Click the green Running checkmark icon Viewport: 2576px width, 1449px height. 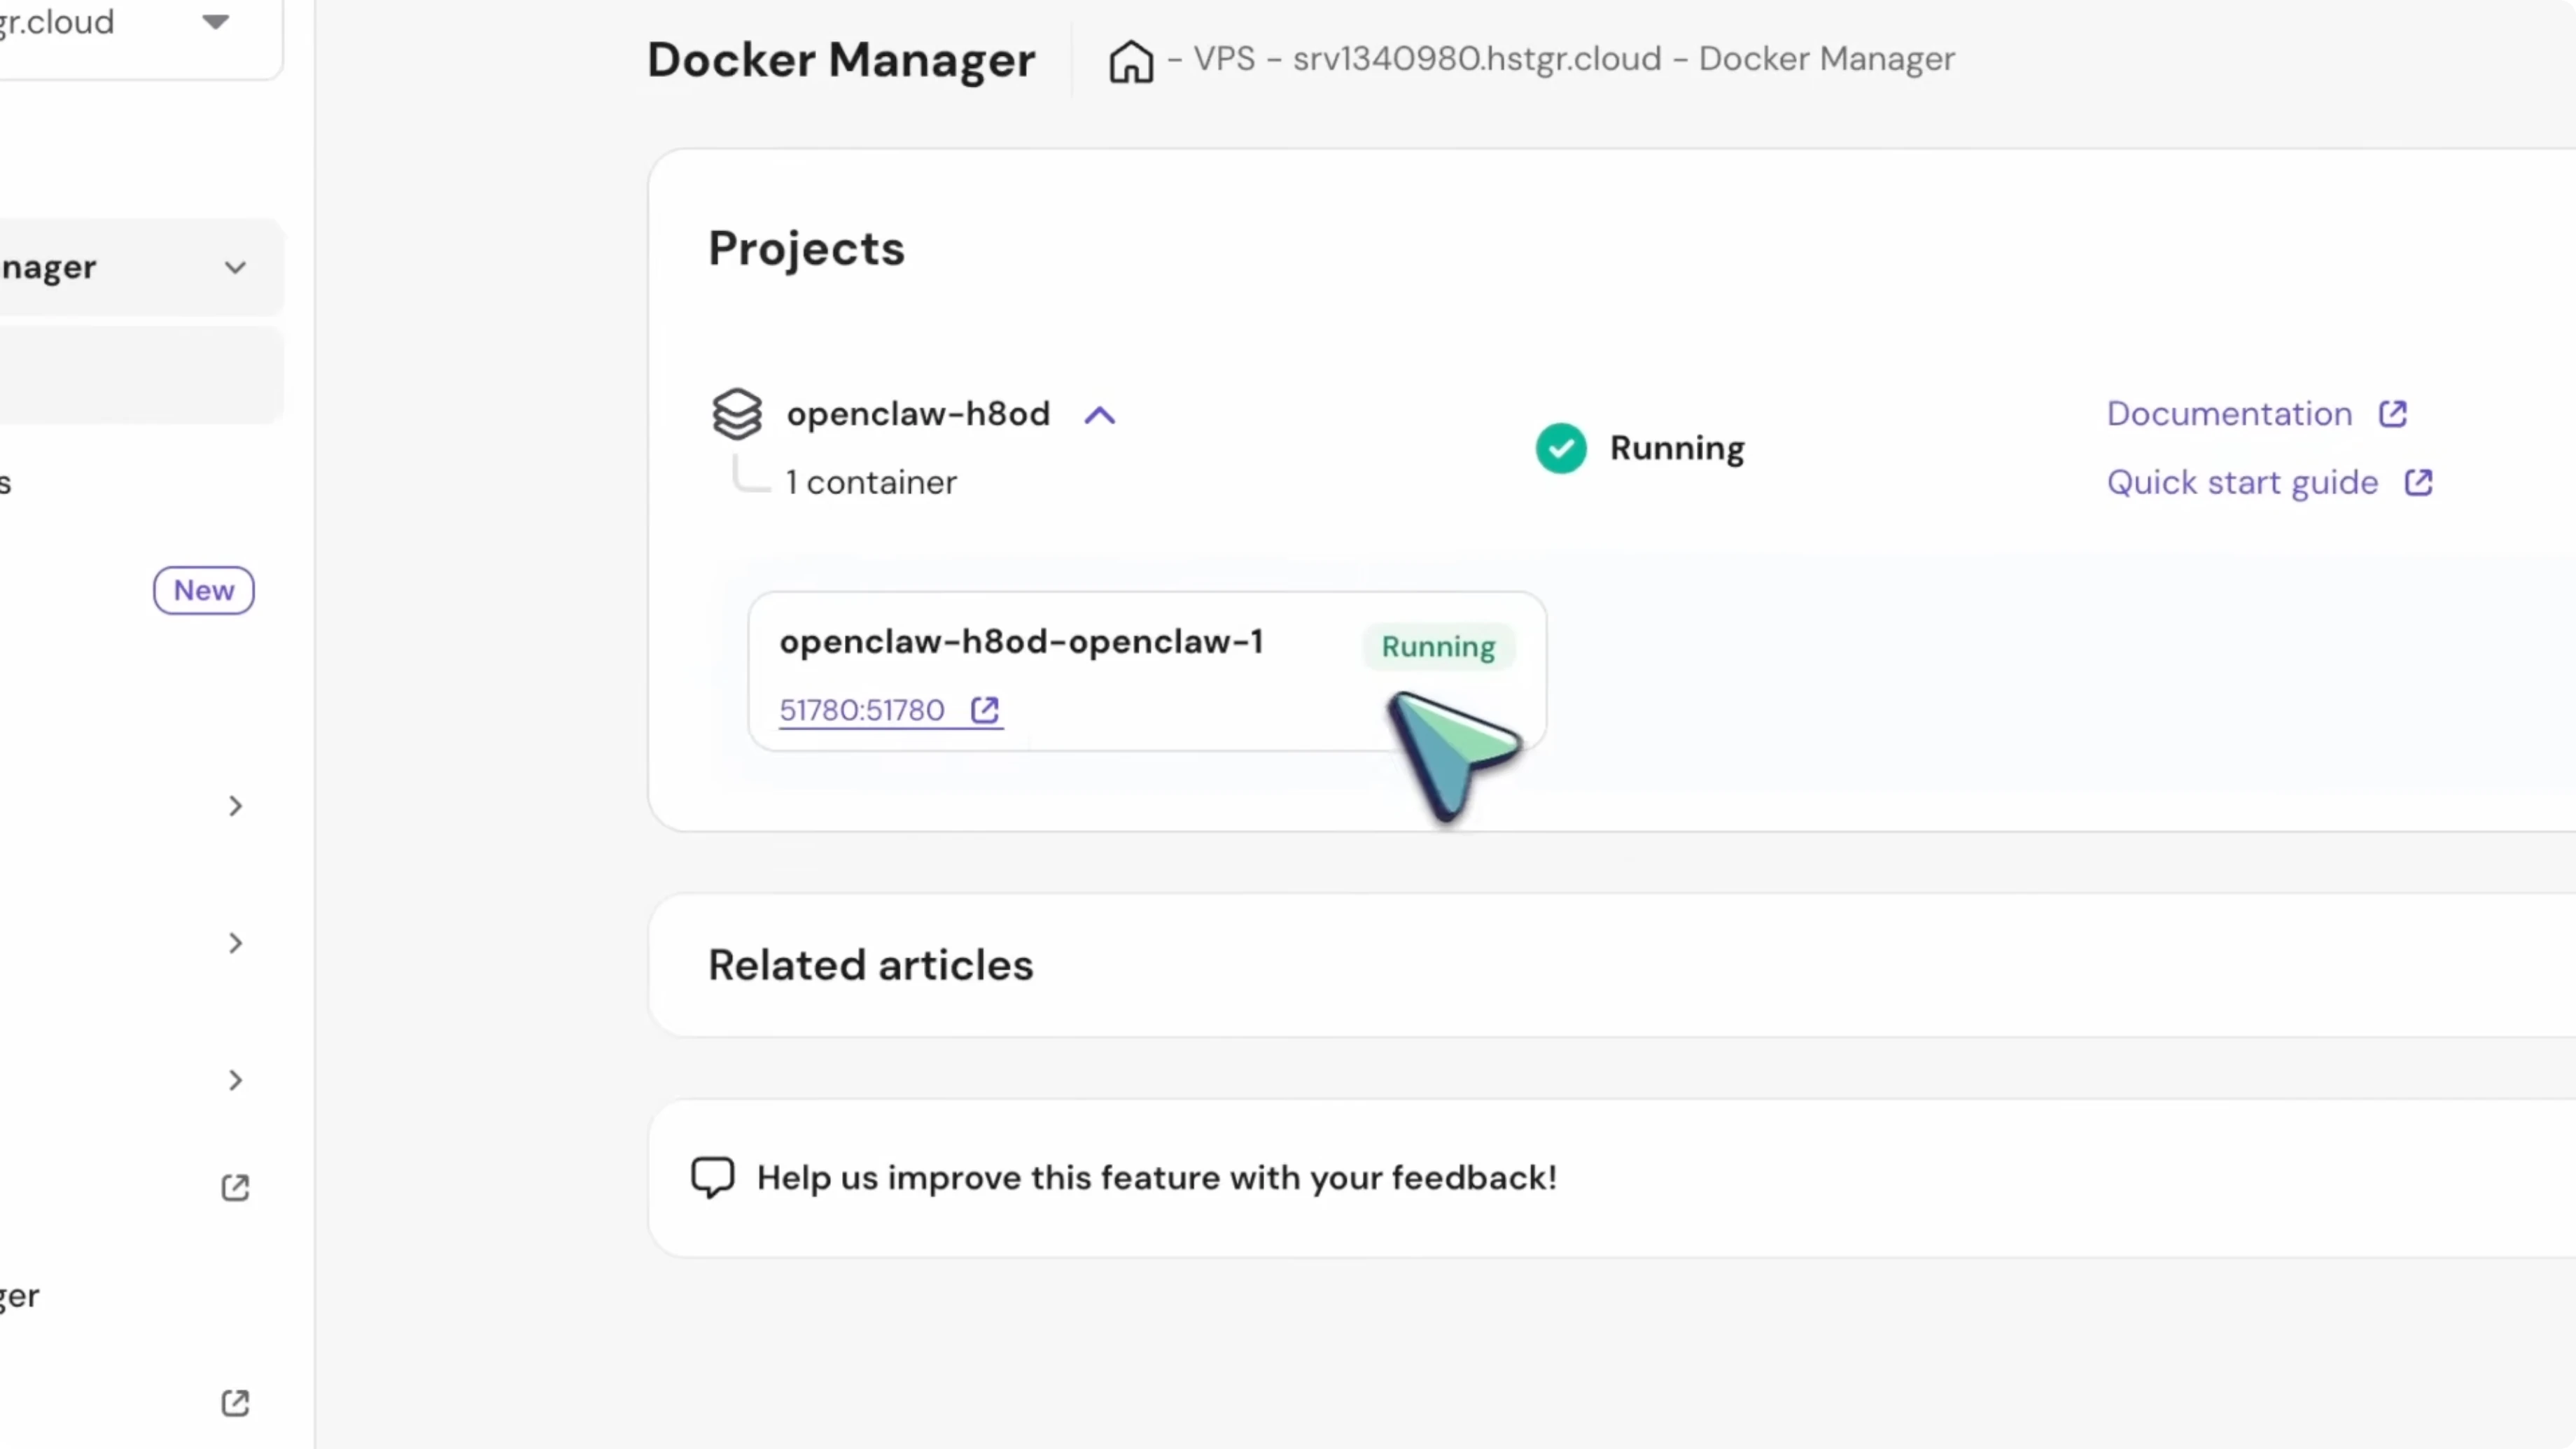(1561, 448)
